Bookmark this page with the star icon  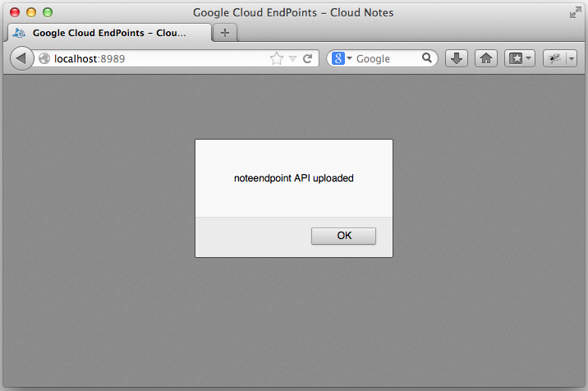(x=277, y=58)
